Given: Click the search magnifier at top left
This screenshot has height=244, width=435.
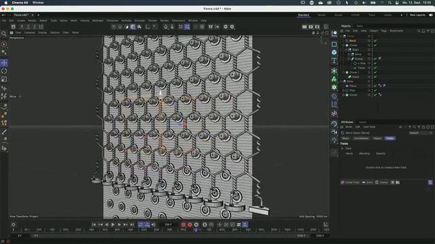Looking at the screenshot, I should [x=4, y=34].
